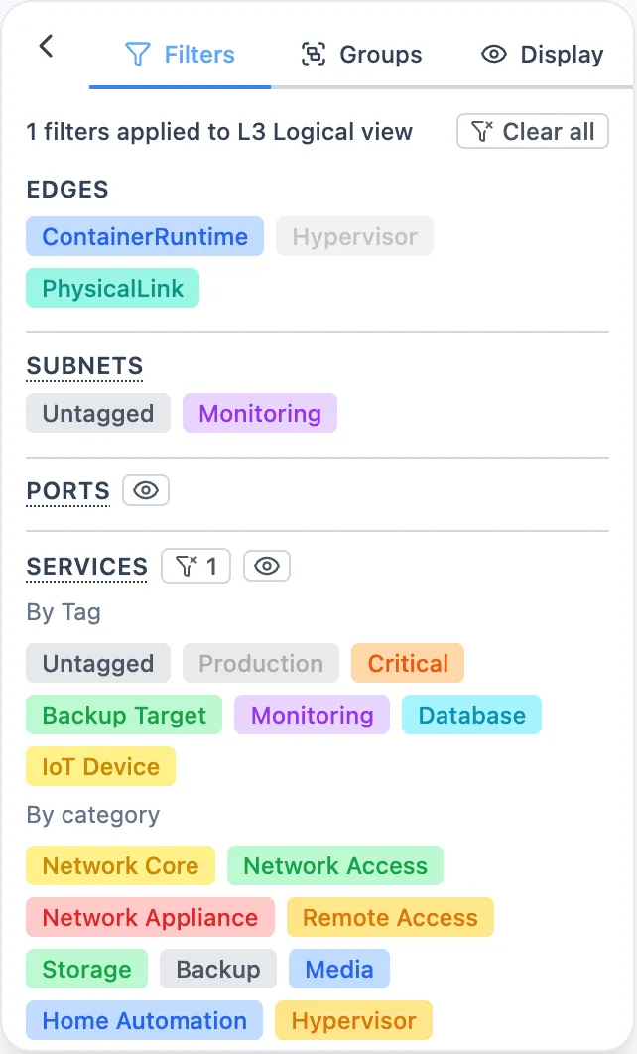Click the SERVICES filter count badge
Screen dimensions: 637x1054
(x=195, y=567)
